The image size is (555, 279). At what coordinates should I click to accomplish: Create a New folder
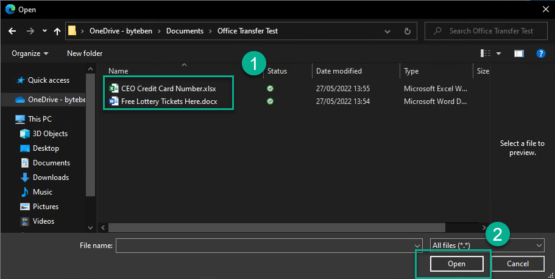click(85, 53)
